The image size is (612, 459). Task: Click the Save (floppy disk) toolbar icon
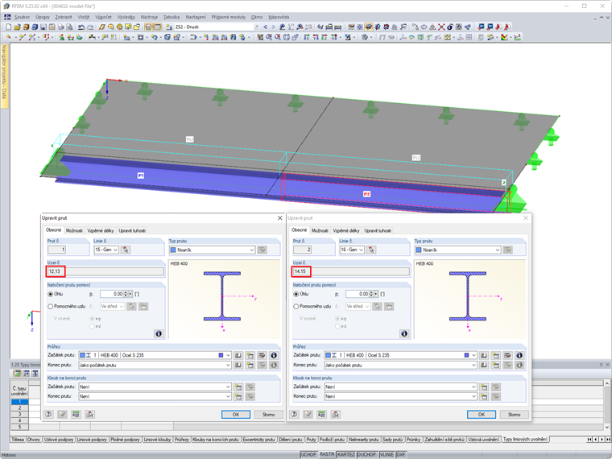click(43, 27)
